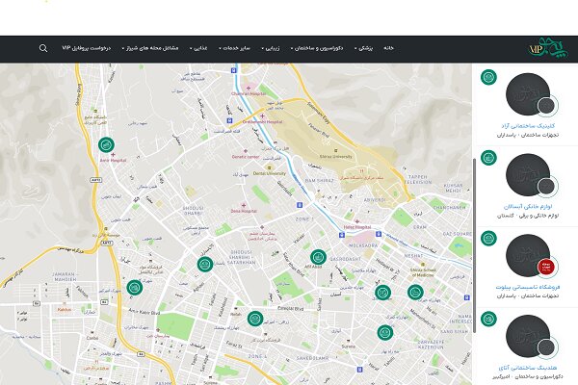Expand the پزشکی dropdown menu
Screen dimensions: 578x385
point(364,48)
